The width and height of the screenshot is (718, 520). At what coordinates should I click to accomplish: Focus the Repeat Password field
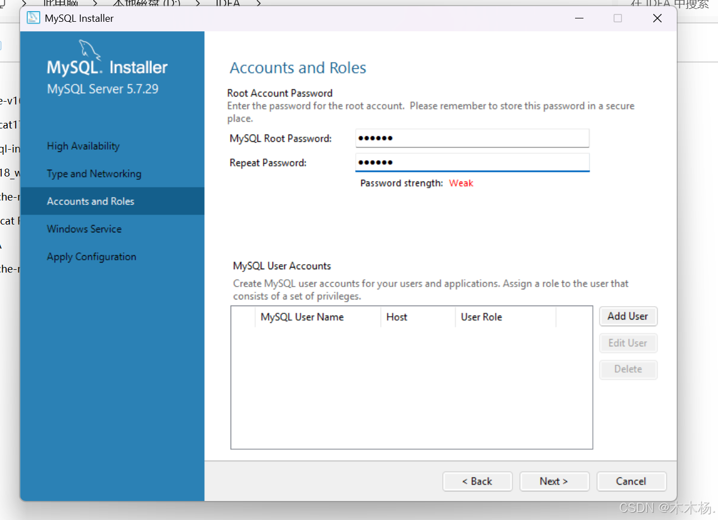(472, 163)
